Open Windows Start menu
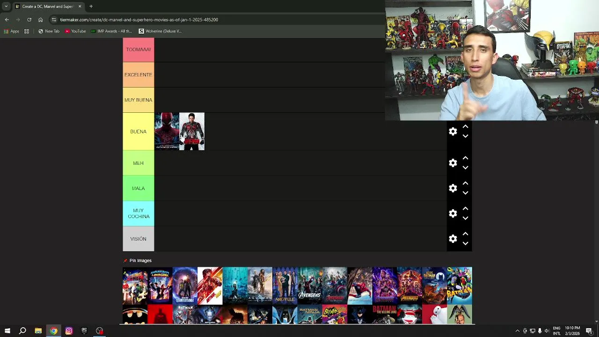The width and height of the screenshot is (599, 337). 7,331
